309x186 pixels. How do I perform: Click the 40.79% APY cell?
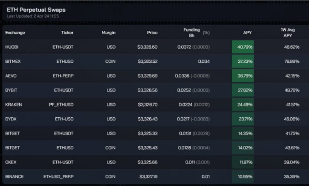coord(243,47)
